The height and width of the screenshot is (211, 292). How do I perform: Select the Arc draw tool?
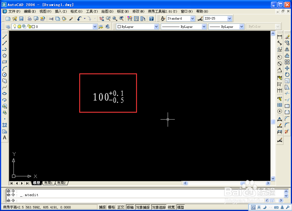(x=5, y=68)
